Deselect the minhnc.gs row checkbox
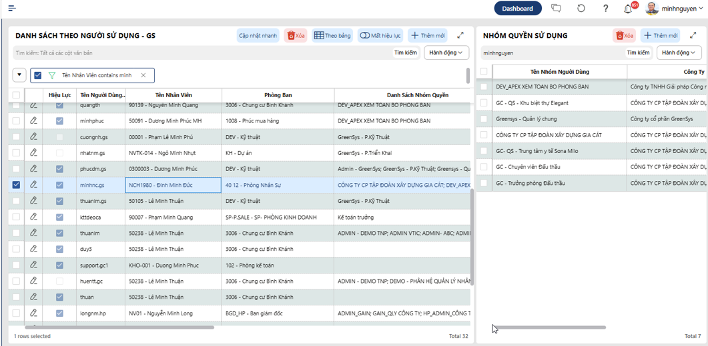This screenshot has width=708, height=346. (x=16, y=185)
